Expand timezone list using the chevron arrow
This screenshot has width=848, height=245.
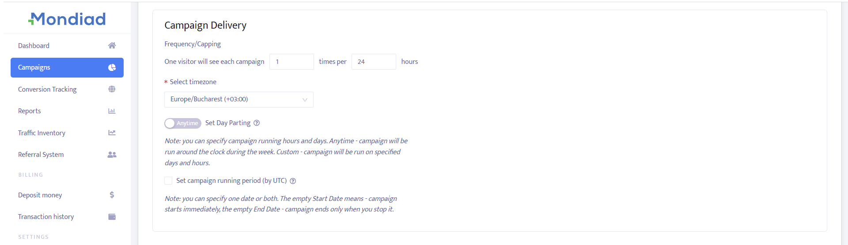click(305, 100)
